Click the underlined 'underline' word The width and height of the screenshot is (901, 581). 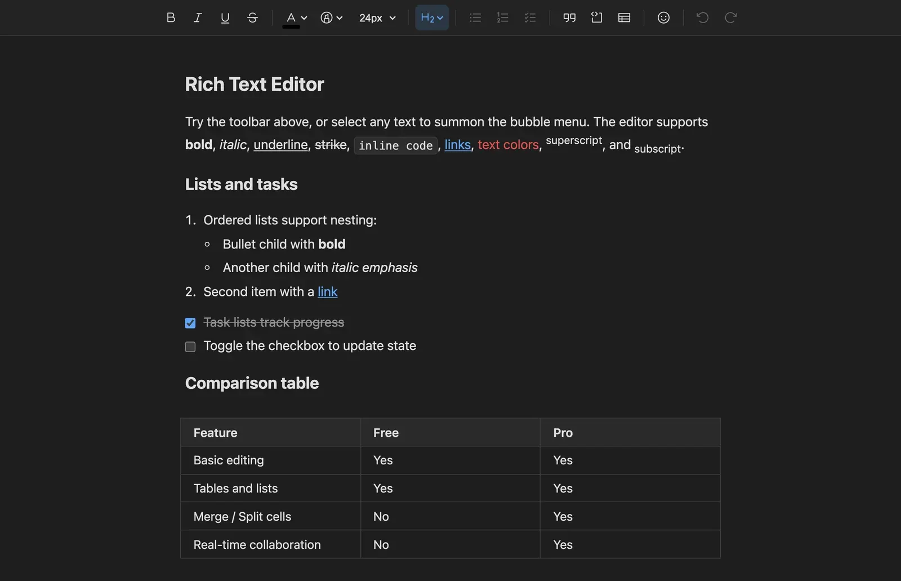(x=280, y=145)
